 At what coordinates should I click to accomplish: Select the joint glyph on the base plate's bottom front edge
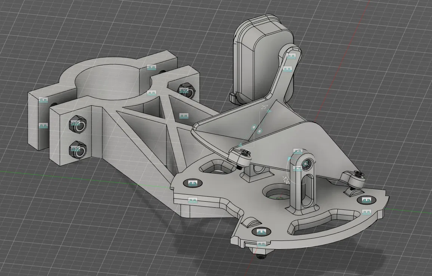pyautogui.click(x=262, y=244)
